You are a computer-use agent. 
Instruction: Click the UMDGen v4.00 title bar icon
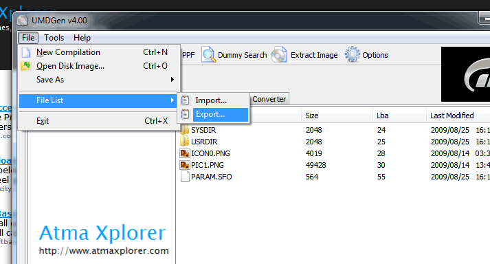pos(23,21)
